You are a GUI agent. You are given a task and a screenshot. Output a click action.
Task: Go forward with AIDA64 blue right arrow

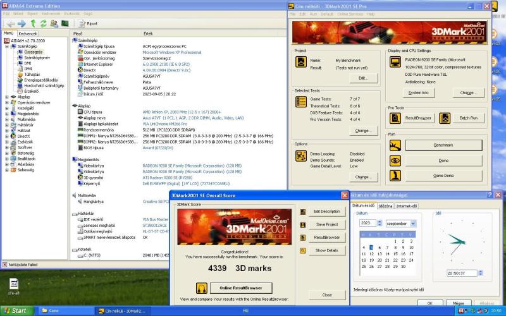click(x=22, y=23)
